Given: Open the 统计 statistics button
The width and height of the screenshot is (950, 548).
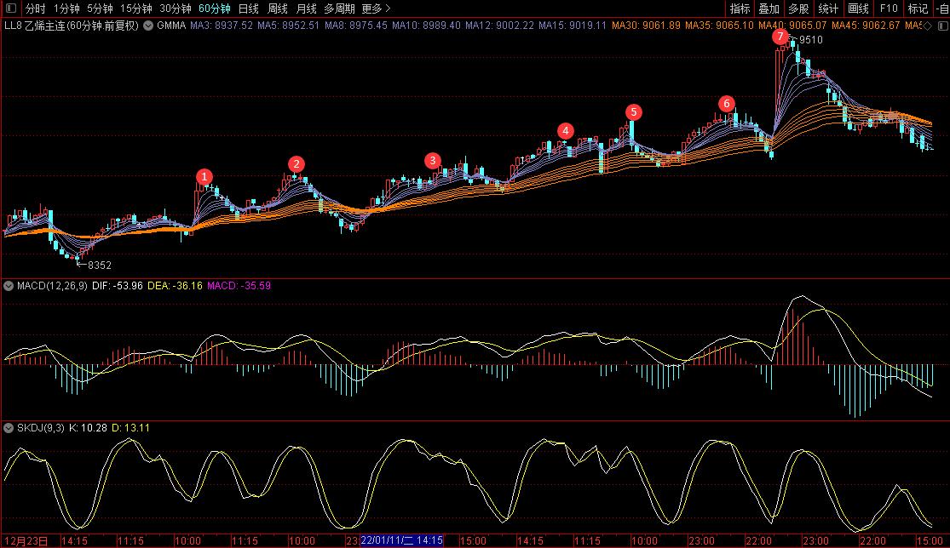Looking at the screenshot, I should [x=828, y=9].
